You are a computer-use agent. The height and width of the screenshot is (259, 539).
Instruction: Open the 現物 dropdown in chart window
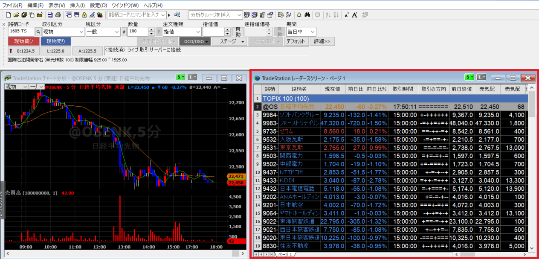pos(16,87)
